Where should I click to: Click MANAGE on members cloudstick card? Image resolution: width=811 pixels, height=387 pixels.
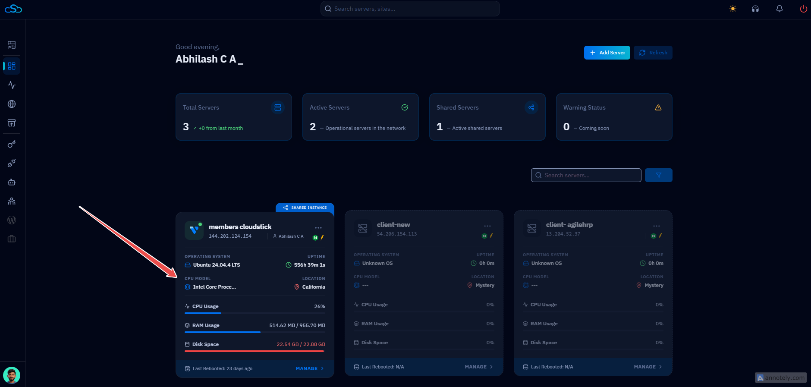point(310,368)
